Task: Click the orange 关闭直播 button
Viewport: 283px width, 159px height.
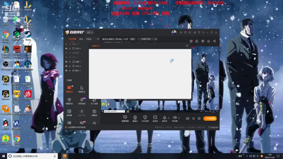Action: point(210,118)
